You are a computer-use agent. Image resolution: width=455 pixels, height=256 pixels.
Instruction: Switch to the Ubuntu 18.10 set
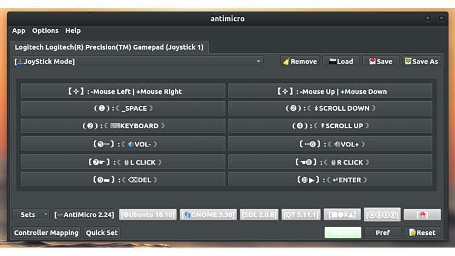coord(148,214)
